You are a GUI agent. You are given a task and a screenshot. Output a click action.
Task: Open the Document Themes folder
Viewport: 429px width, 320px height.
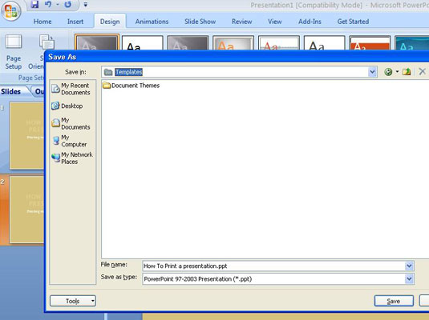pos(131,86)
